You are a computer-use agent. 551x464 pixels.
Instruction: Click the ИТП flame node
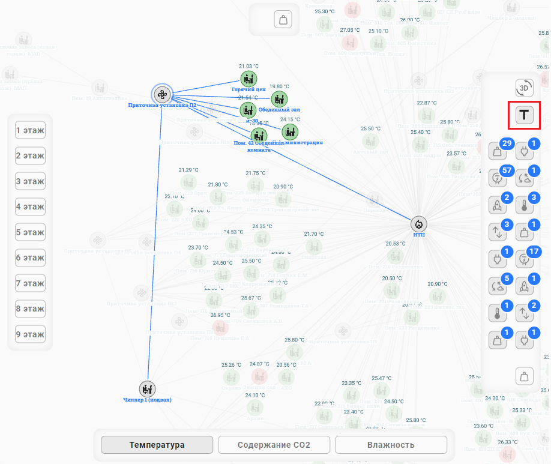coord(419,224)
